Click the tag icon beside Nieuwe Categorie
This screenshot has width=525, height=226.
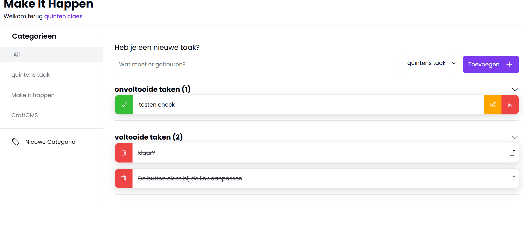click(x=16, y=142)
